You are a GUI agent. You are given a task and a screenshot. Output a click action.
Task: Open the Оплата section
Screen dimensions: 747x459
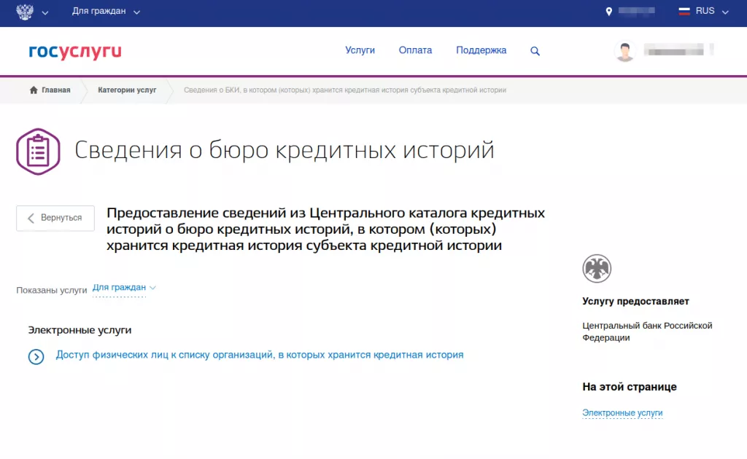[x=415, y=51]
